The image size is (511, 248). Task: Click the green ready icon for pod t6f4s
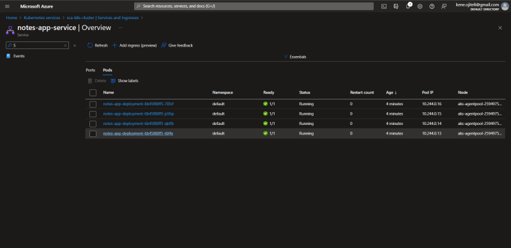pyautogui.click(x=265, y=133)
